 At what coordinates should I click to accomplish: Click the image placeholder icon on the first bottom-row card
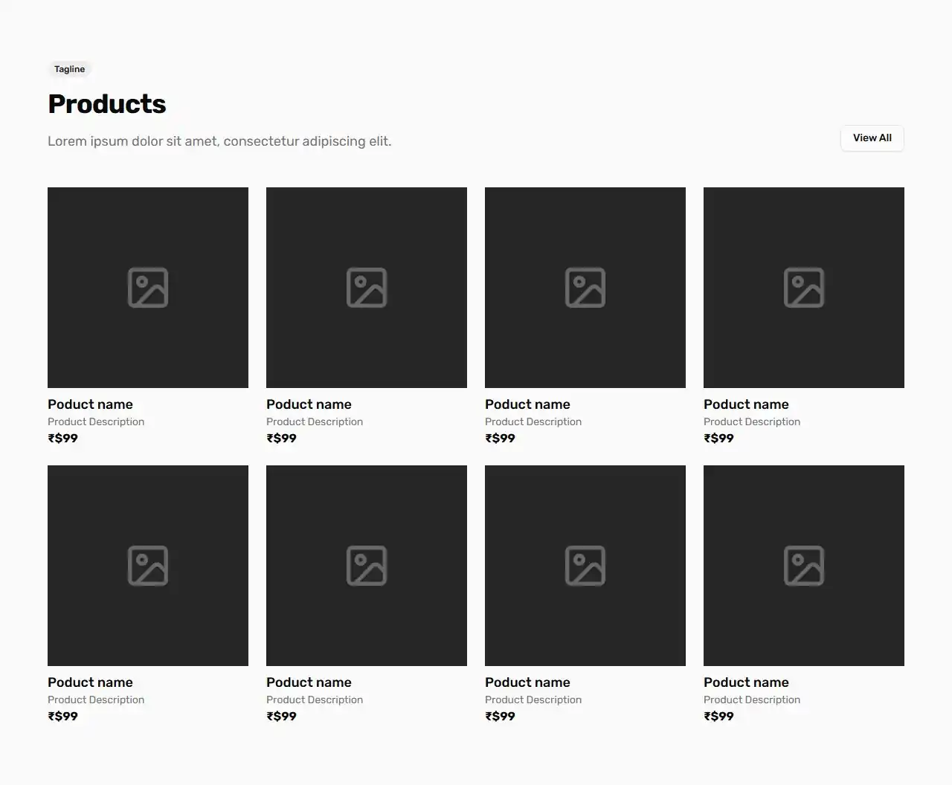[x=147, y=565]
